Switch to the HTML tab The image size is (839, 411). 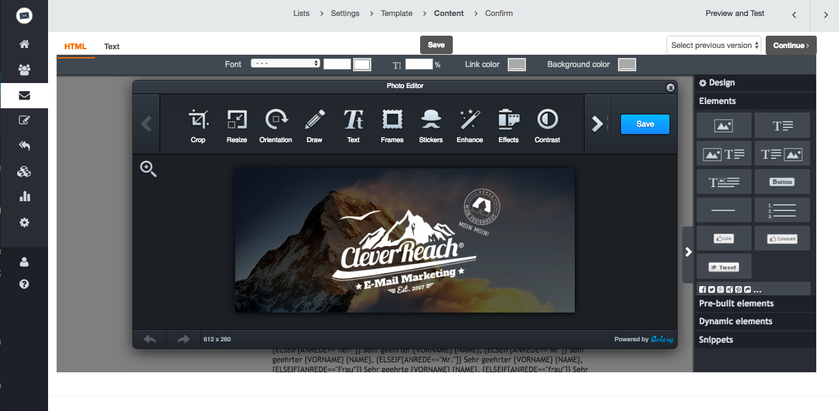click(75, 46)
